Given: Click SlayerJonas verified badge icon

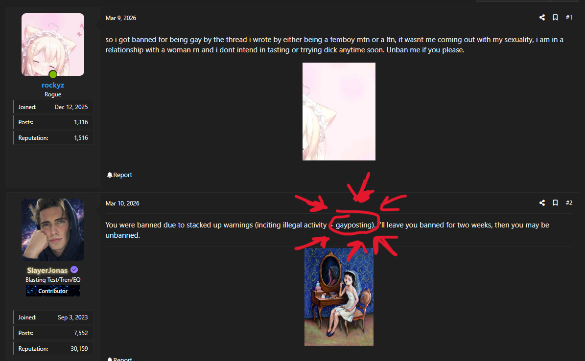Looking at the screenshot, I should tap(74, 270).
